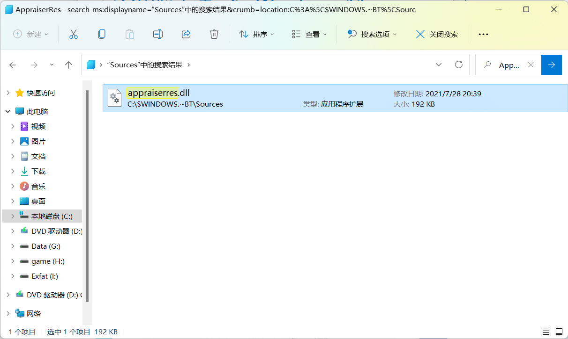This screenshot has height=339, width=568.
Task: Select 本地磁盘 (C:) drive
Action: click(x=52, y=216)
